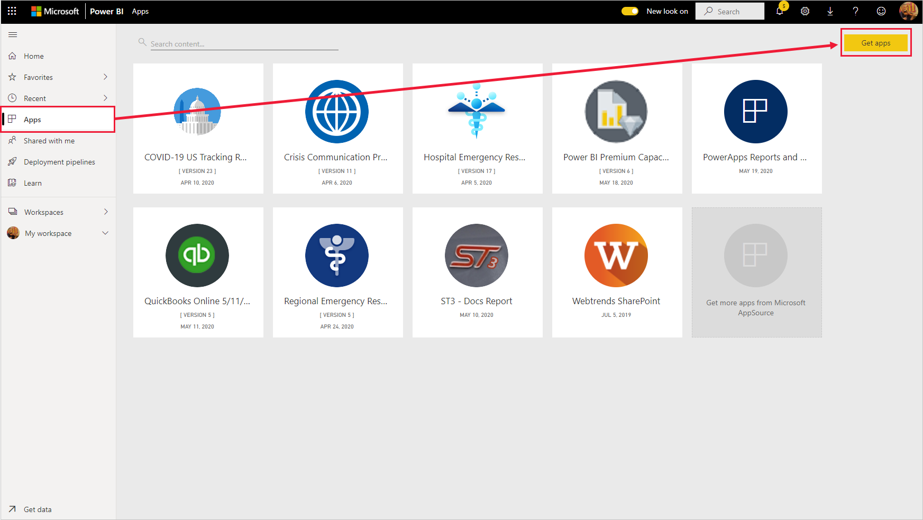Open the app launcher waffle icon
The height and width of the screenshot is (520, 923).
click(12, 11)
